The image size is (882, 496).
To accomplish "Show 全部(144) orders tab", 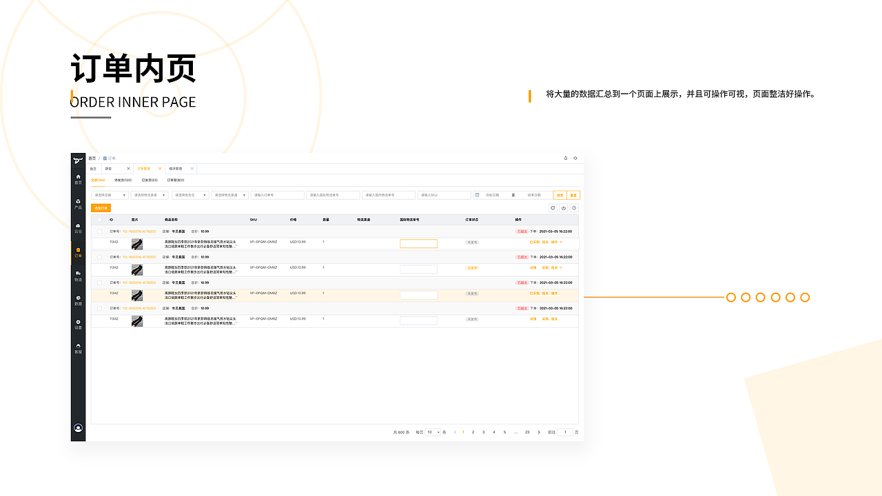I will tap(98, 180).
